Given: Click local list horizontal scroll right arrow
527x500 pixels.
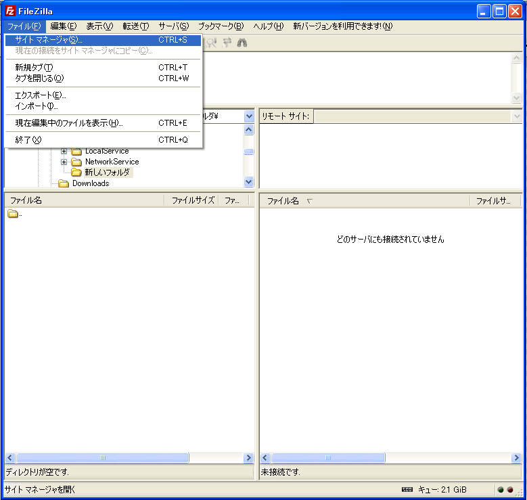Looking at the screenshot, I should [248, 457].
